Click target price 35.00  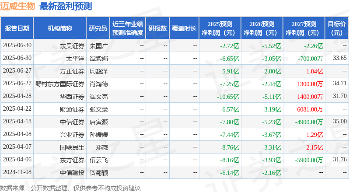tap(340, 122)
